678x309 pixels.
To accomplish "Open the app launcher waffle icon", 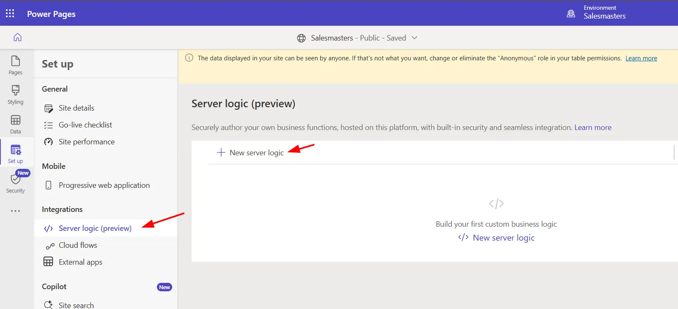I will [x=10, y=14].
